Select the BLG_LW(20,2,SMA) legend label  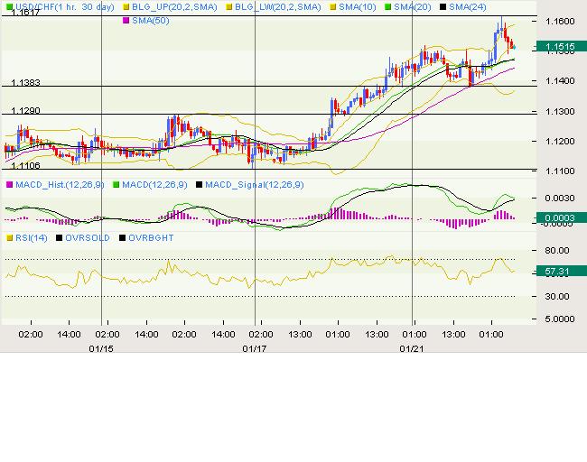278,6
